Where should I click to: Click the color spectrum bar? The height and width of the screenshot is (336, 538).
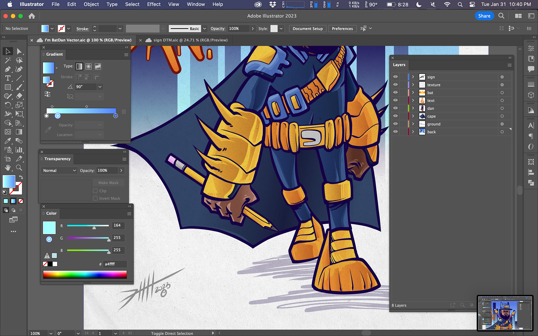click(x=85, y=274)
